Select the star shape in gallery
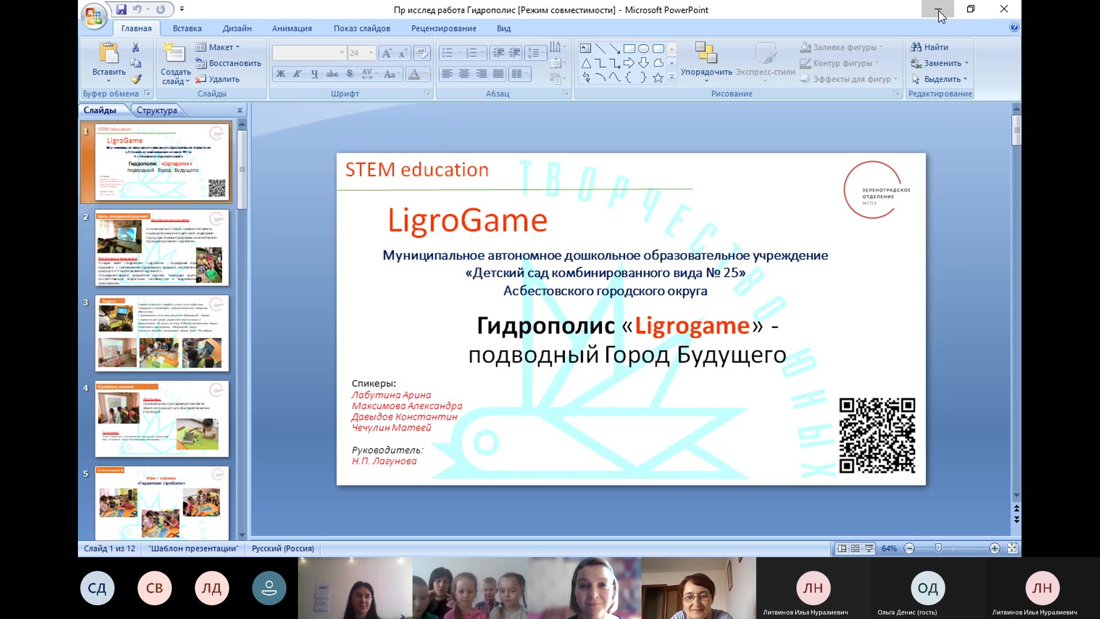Viewport: 1100px width, 619px height. pyautogui.click(x=658, y=78)
